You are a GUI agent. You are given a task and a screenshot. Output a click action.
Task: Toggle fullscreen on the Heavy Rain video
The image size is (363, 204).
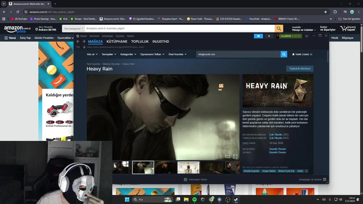235,156
